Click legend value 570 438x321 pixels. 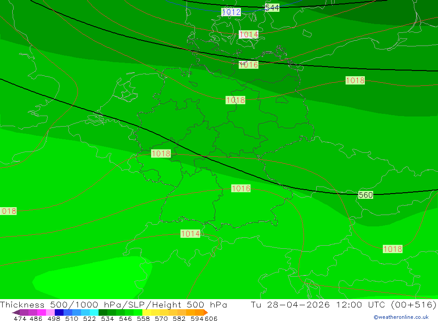(161, 318)
